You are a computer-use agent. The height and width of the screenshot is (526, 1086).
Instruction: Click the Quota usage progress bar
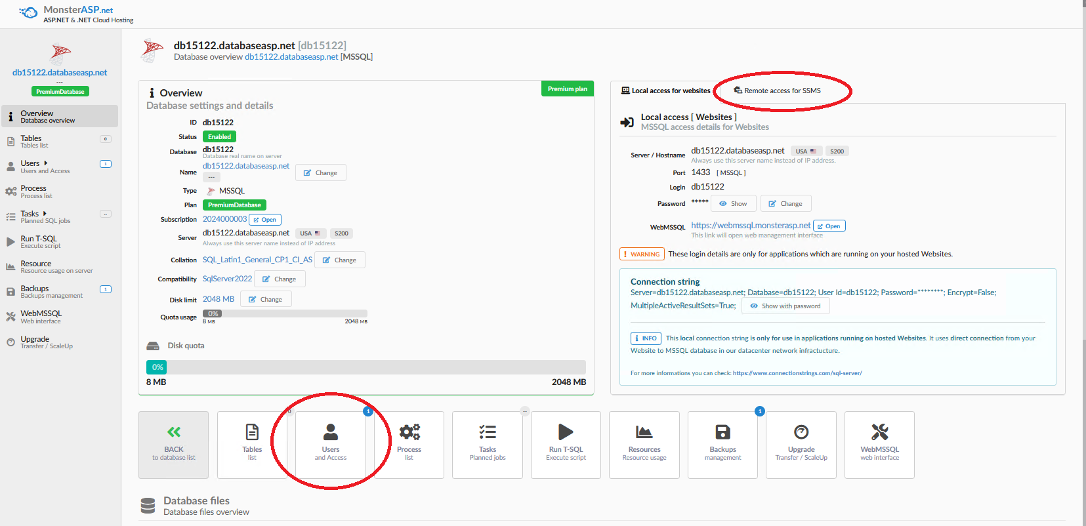(x=285, y=314)
